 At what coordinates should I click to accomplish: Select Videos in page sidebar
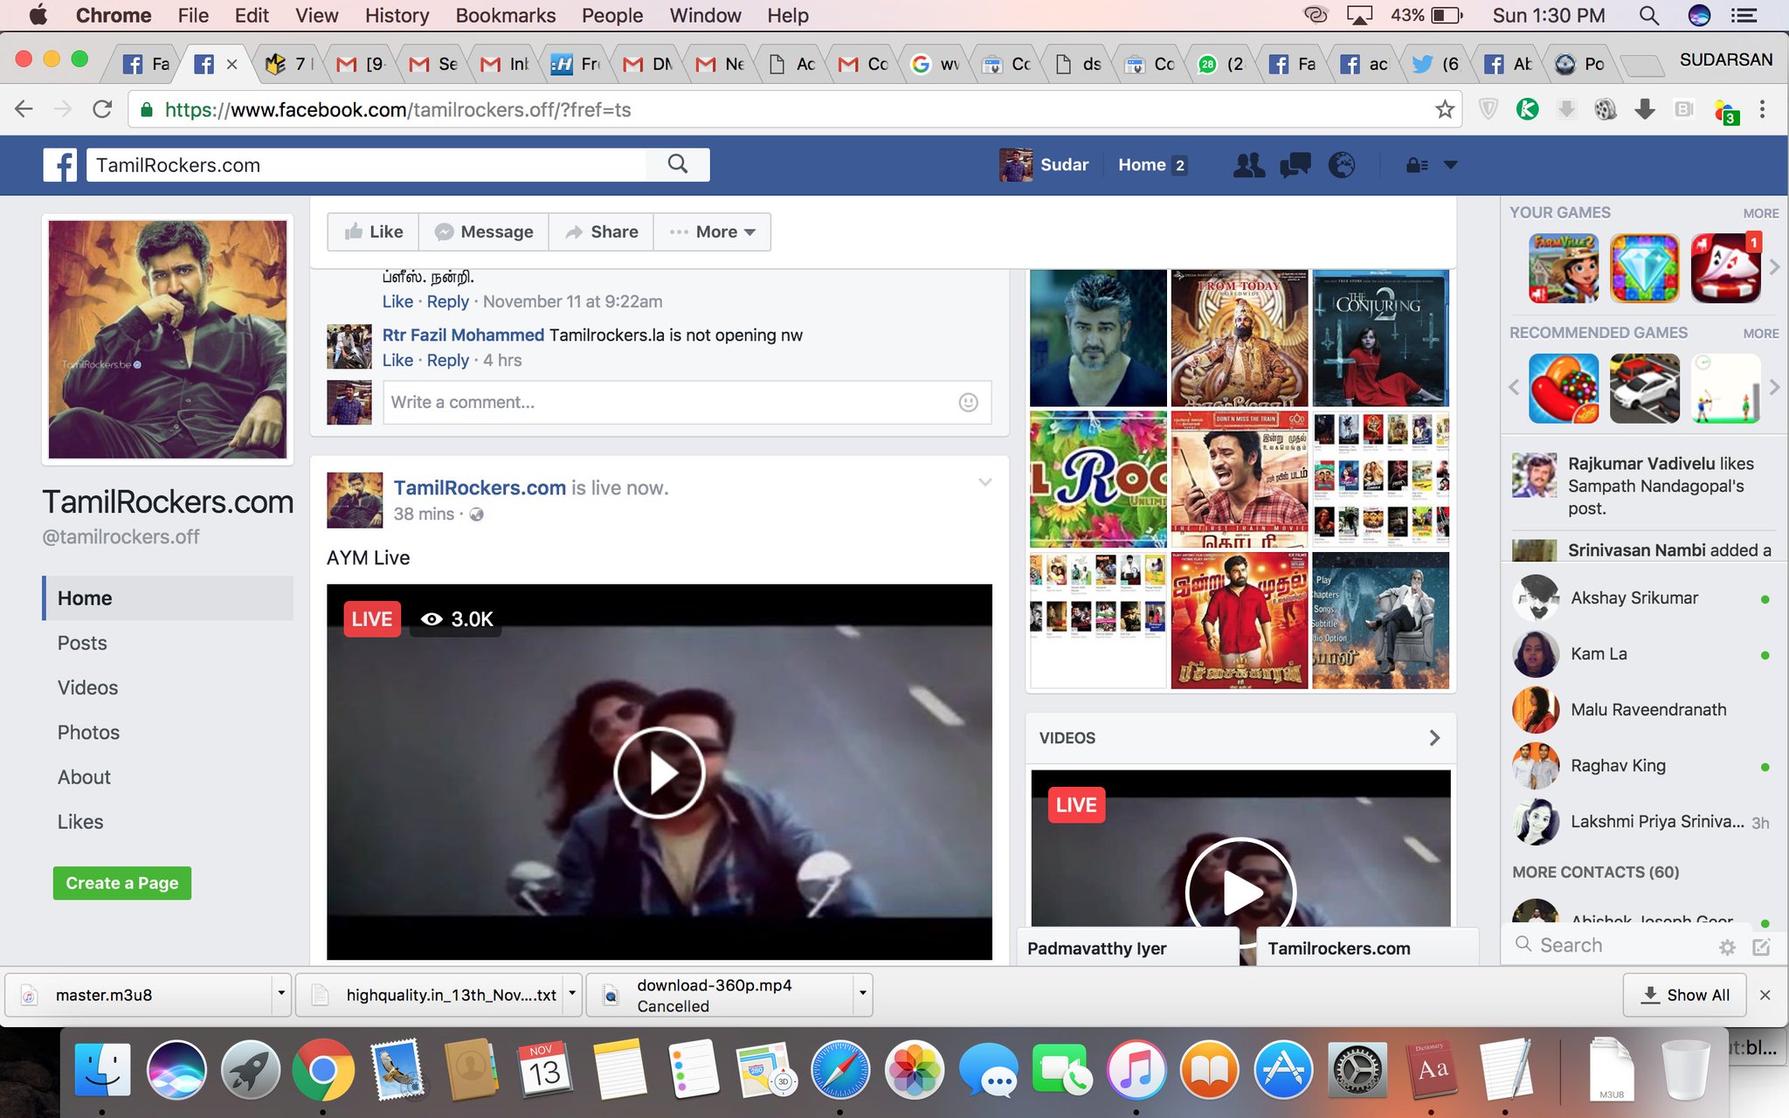tap(87, 687)
